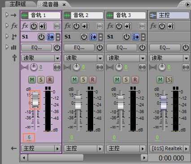
Task: Click the rack effect input icon on 音轨 3
Action: point(142,26)
